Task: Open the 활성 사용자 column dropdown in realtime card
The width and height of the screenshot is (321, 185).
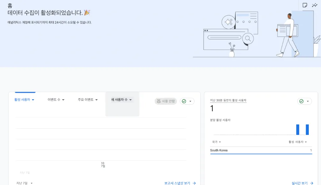Action: pyautogui.click(x=298, y=142)
